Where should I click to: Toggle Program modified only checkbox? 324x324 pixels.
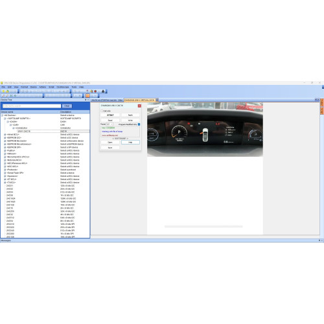(x=139, y=124)
